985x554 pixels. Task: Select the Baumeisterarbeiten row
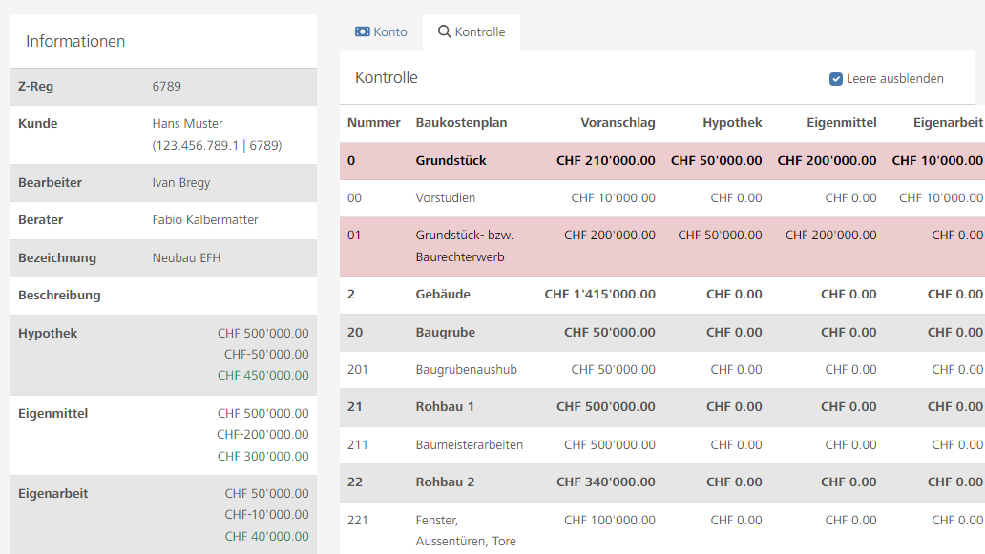tap(469, 445)
